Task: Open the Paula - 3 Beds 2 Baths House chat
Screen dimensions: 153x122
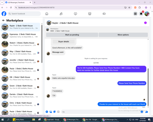Action: (x=20, y=70)
